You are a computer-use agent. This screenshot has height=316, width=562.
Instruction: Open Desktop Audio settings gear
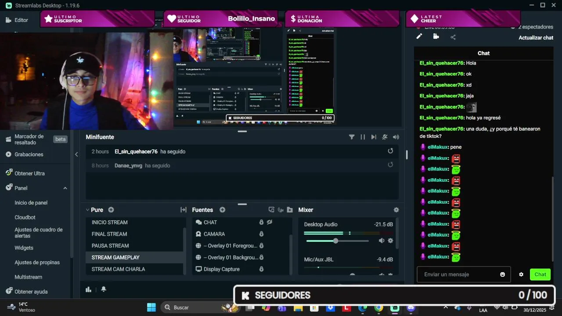point(390,241)
